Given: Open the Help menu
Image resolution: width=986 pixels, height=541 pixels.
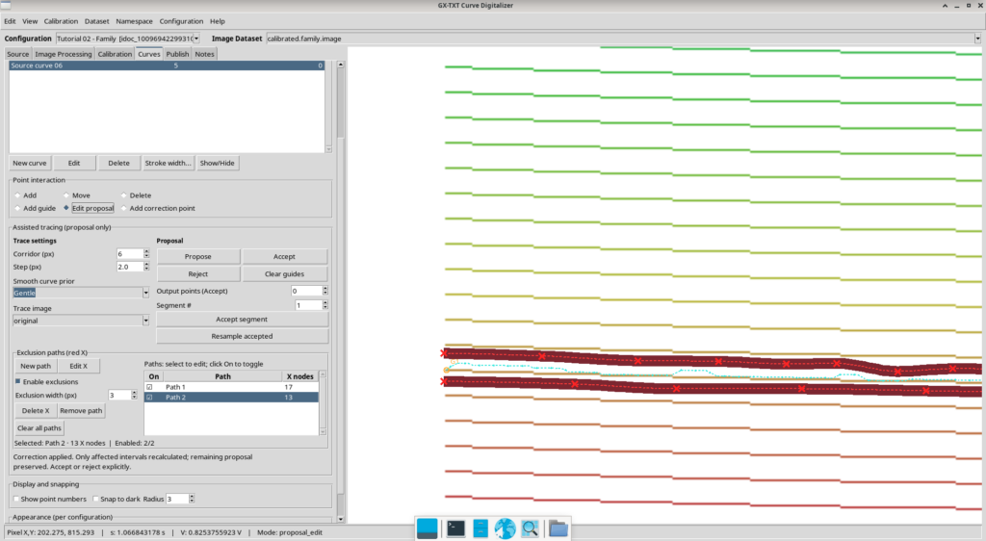Looking at the screenshot, I should click(x=218, y=21).
